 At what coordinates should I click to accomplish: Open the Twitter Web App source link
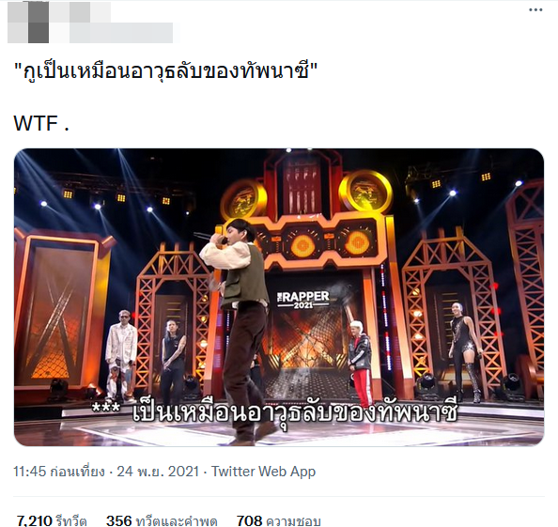click(263, 472)
